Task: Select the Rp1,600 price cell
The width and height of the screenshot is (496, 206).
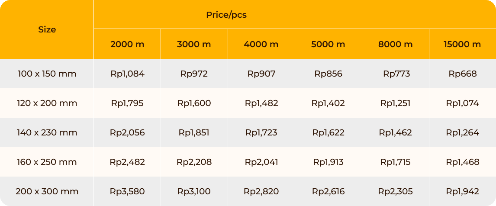Action: (x=194, y=103)
